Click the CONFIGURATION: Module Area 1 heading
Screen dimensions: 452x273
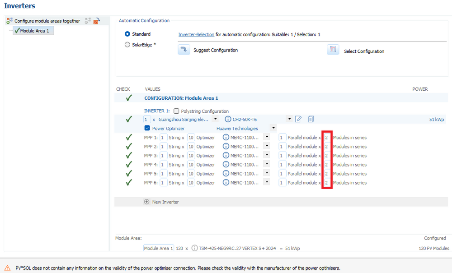pos(181,98)
